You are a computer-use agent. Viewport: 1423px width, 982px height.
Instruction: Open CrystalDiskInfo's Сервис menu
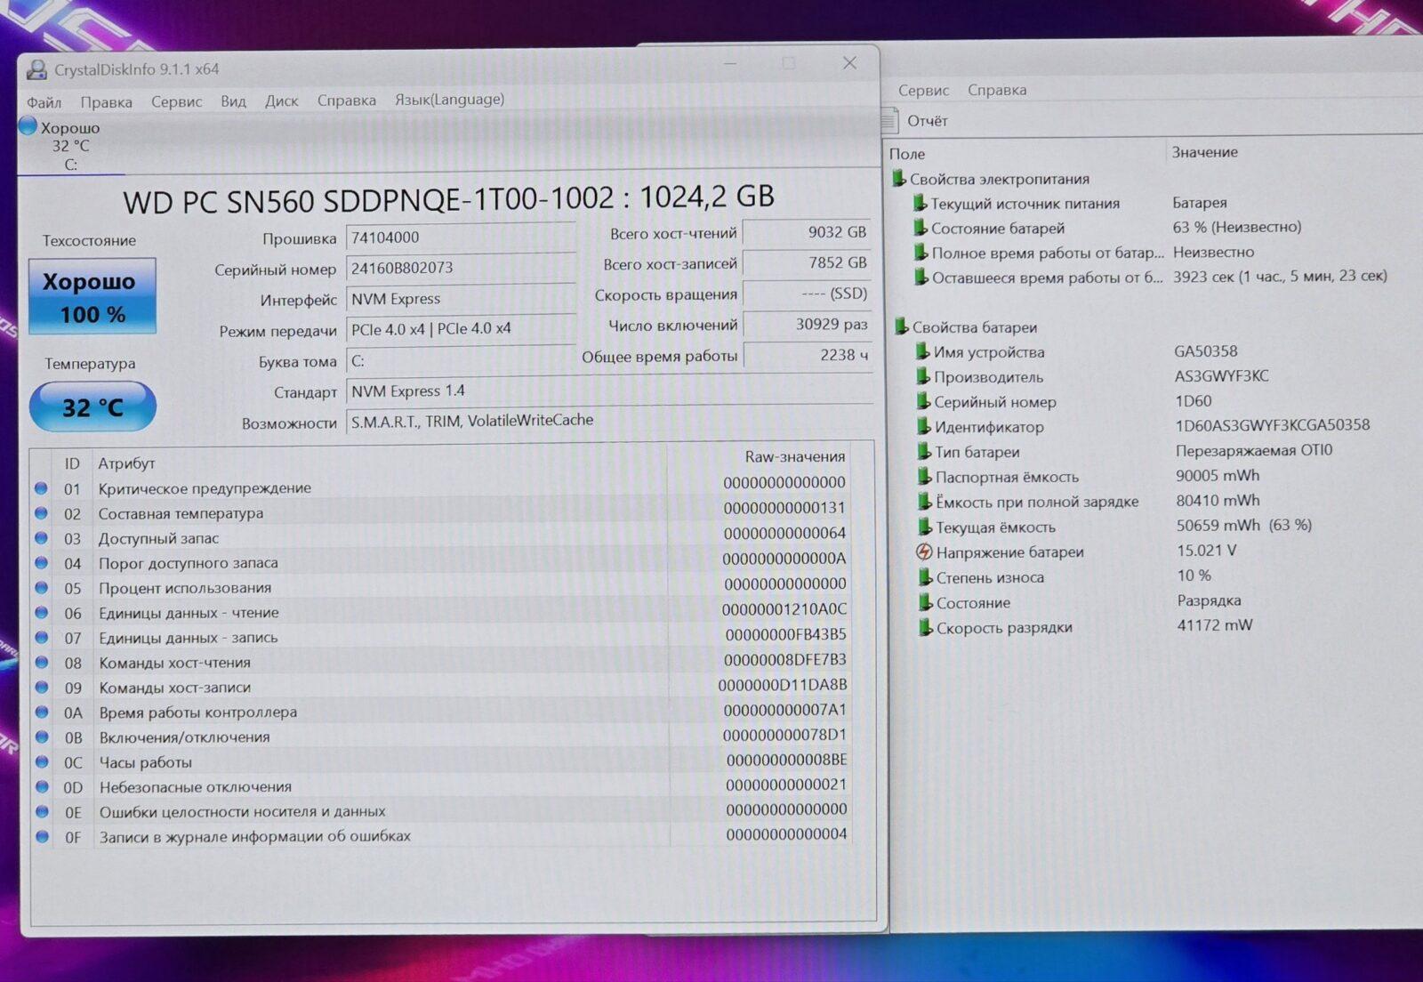pos(176,101)
